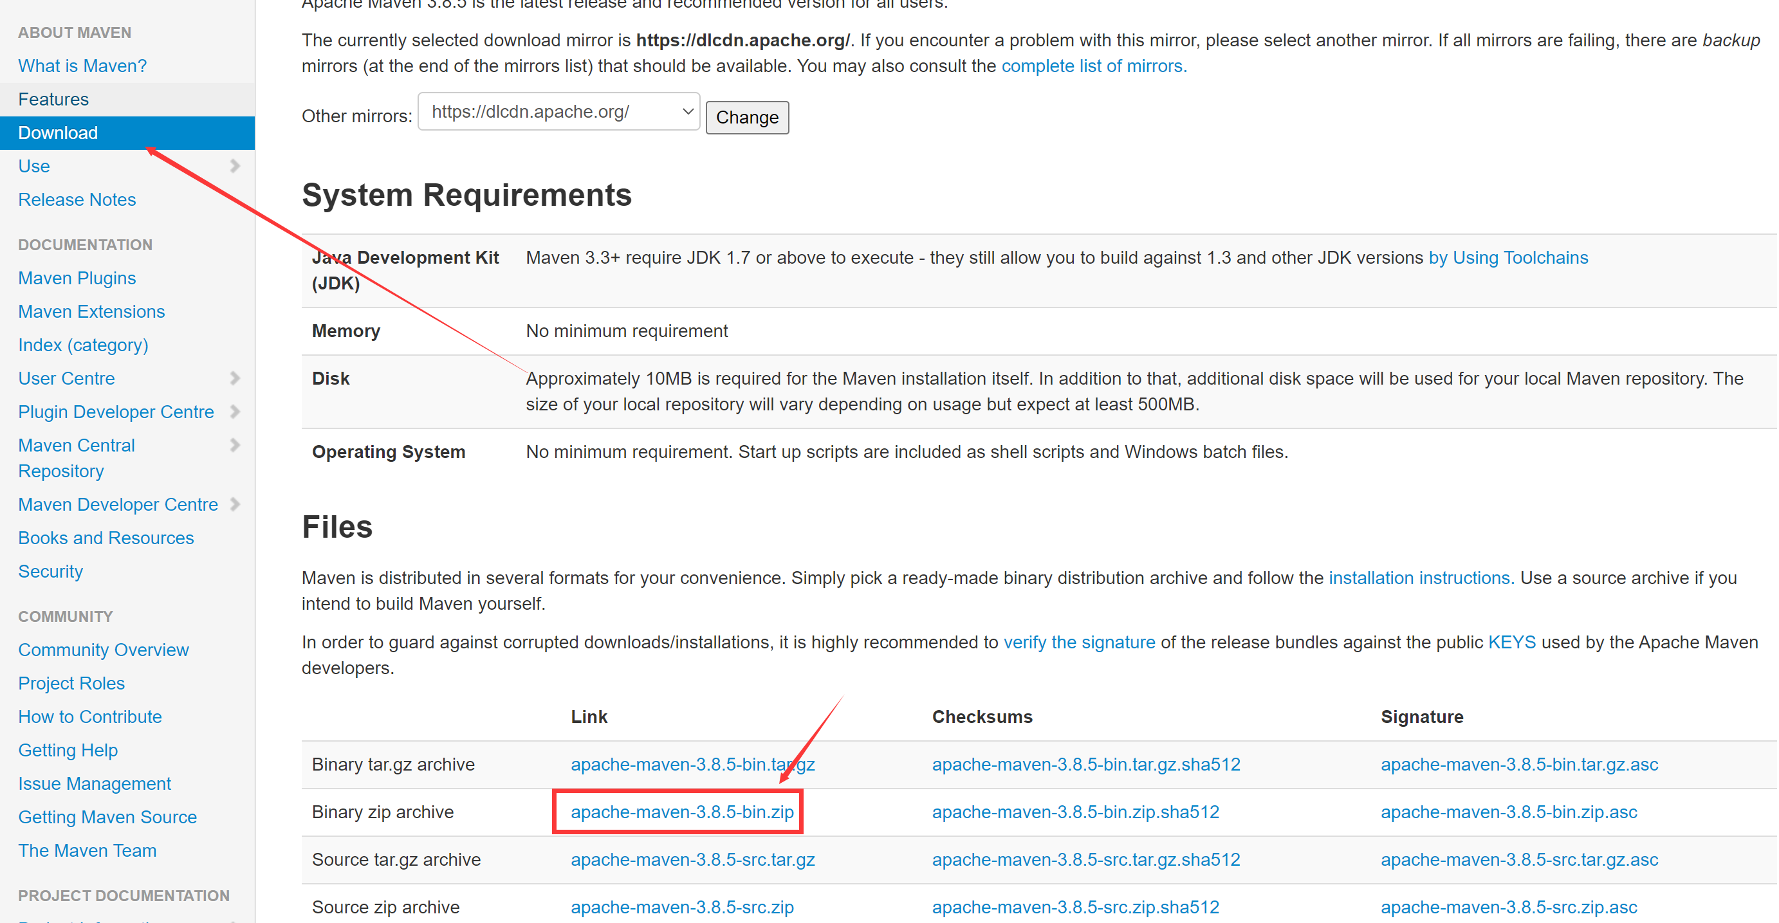Open complete list of mirrors
The image size is (1779, 923).
(x=1093, y=66)
